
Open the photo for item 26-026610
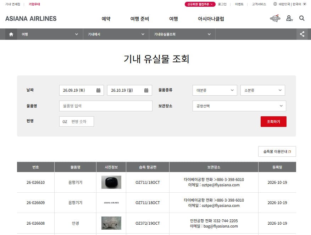111,182
